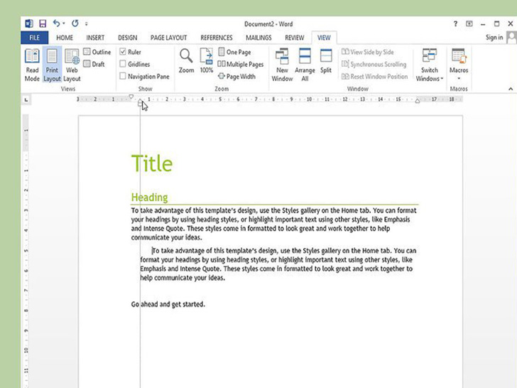517x388 pixels.
Task: Open a New Window
Action: click(x=282, y=65)
